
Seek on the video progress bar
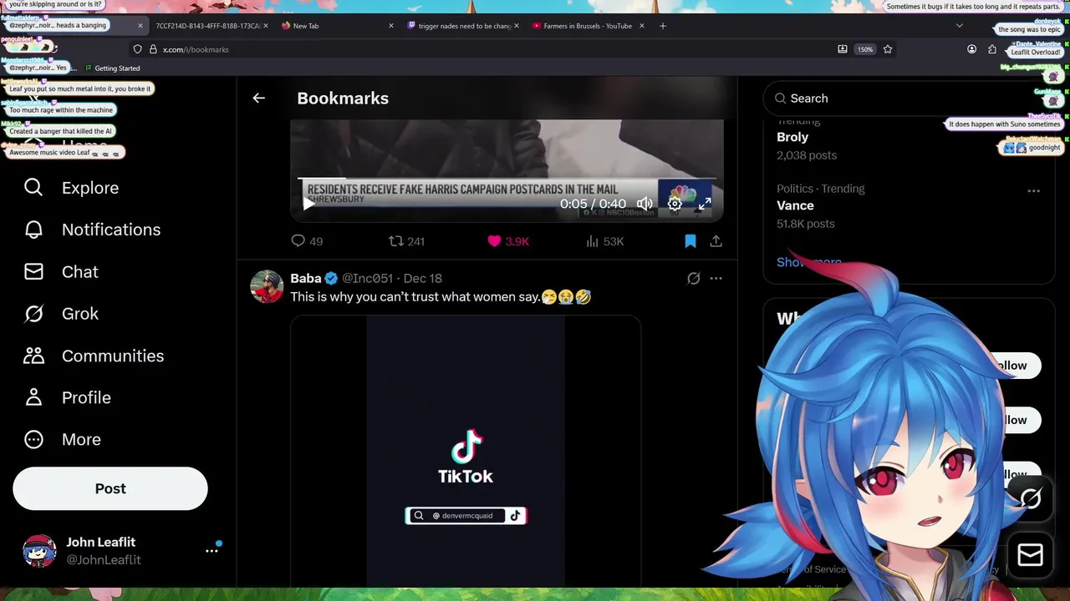coord(507,179)
